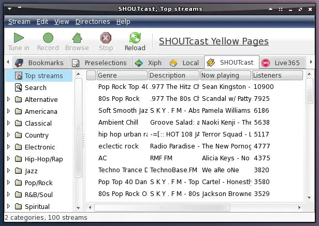
Task: Select the "RMF FM" stream row
Action: point(195,158)
